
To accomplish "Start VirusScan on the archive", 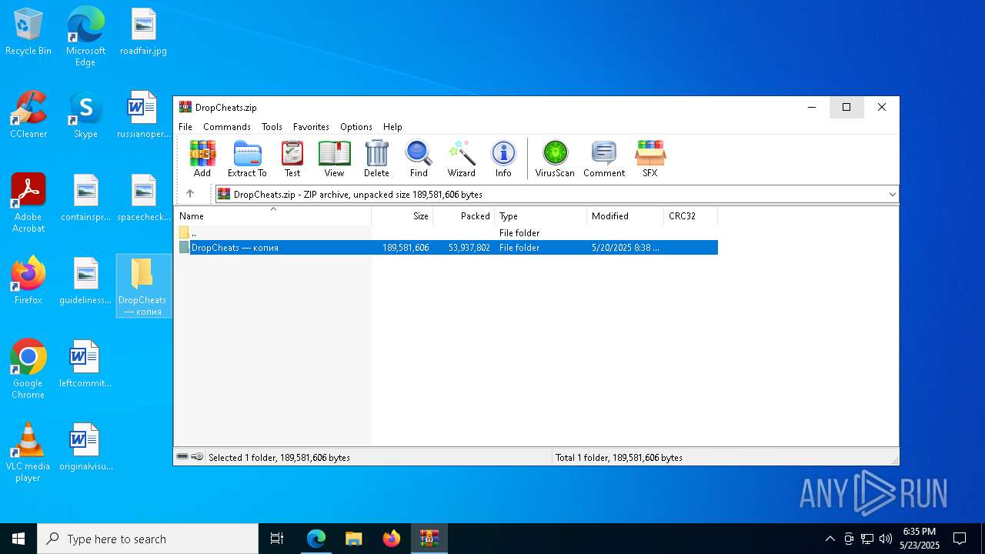I will [555, 159].
